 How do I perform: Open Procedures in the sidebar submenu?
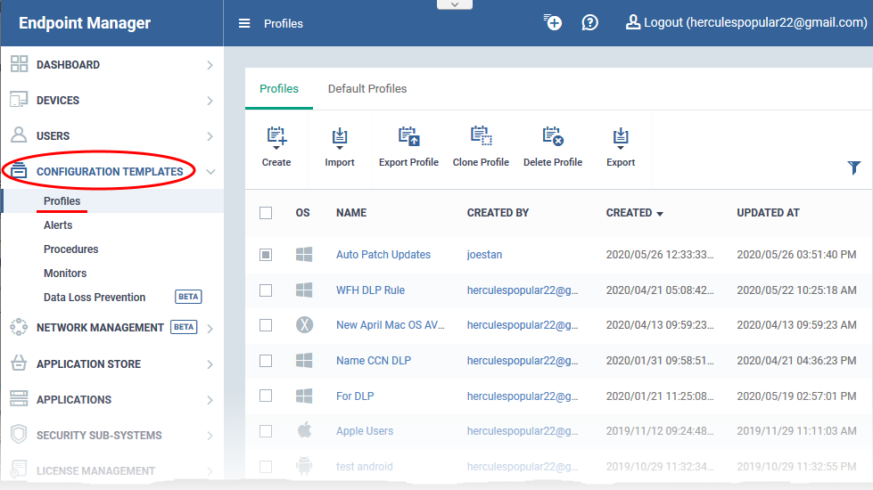coord(70,249)
